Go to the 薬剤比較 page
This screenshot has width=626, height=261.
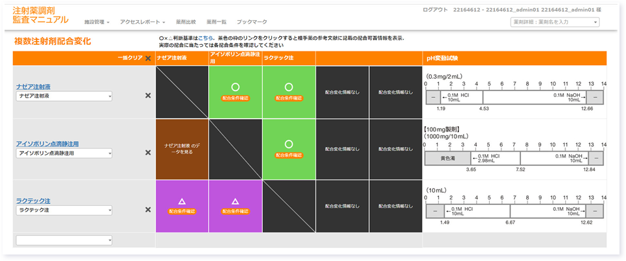tap(186, 22)
